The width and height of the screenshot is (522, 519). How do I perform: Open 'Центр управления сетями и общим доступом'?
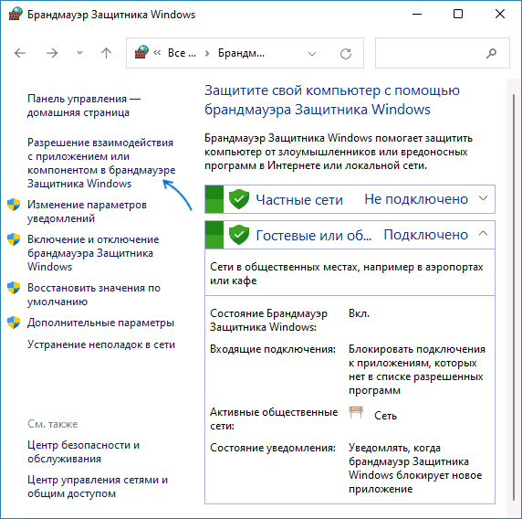[98, 486]
